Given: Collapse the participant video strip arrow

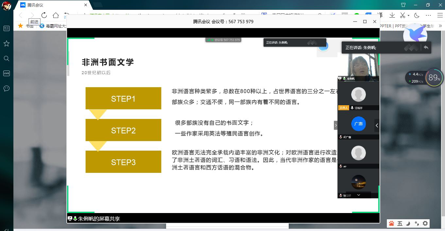Looking at the screenshot, I should 377,125.
